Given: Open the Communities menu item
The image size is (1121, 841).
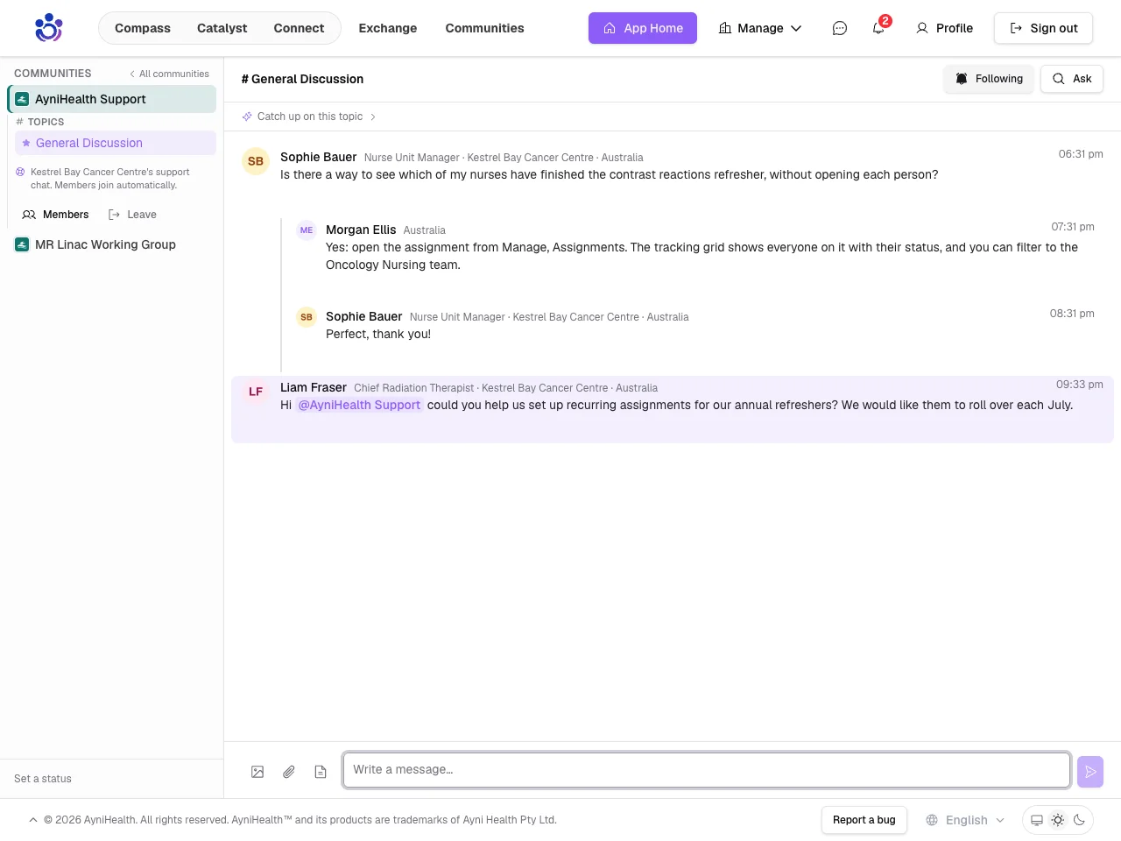Looking at the screenshot, I should pos(484,28).
